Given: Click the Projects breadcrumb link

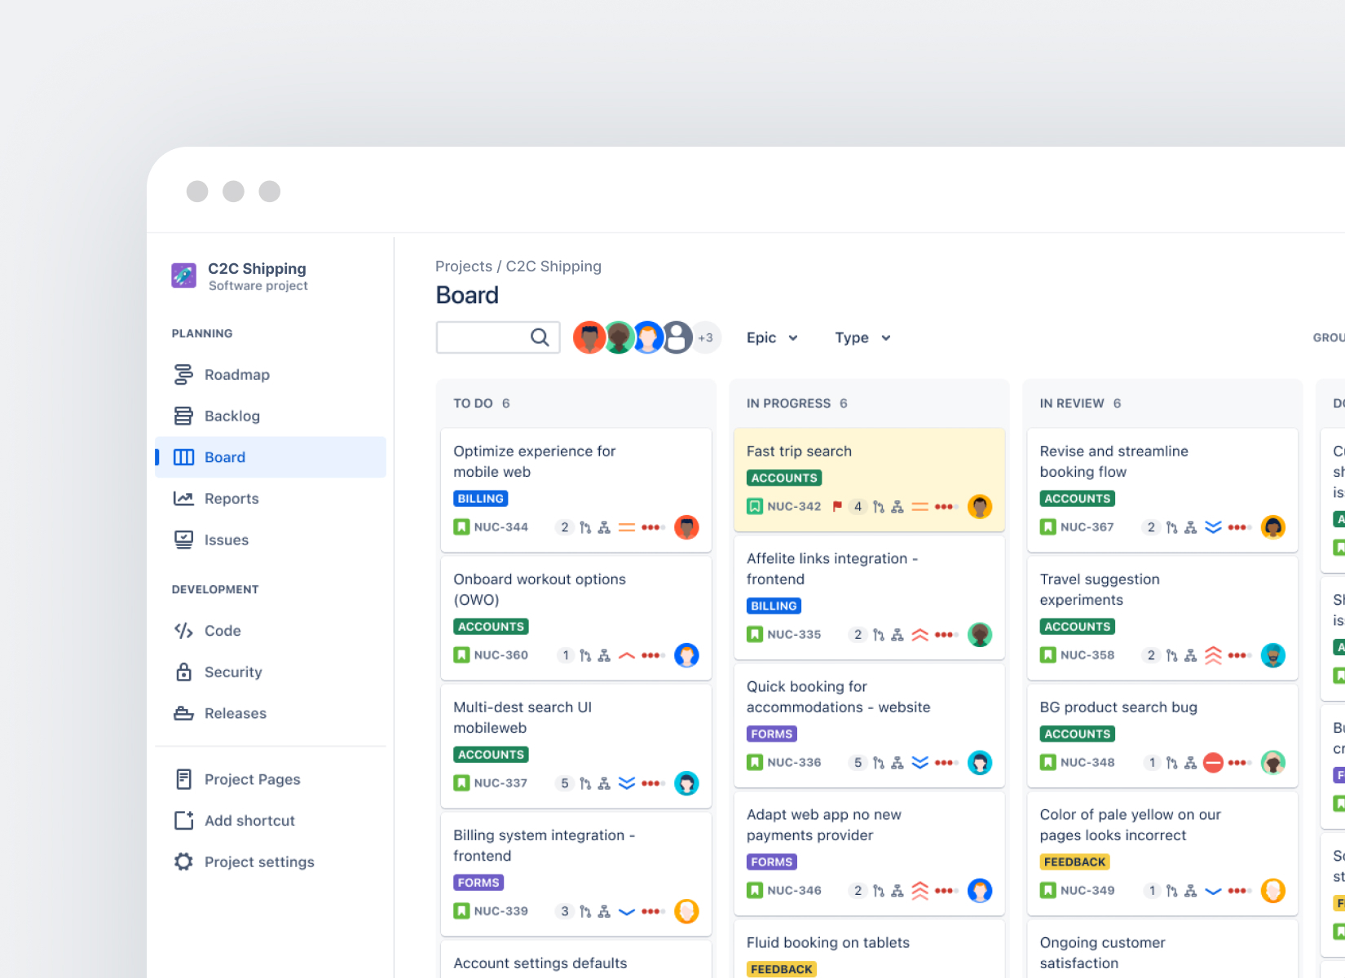Looking at the screenshot, I should [x=463, y=267].
